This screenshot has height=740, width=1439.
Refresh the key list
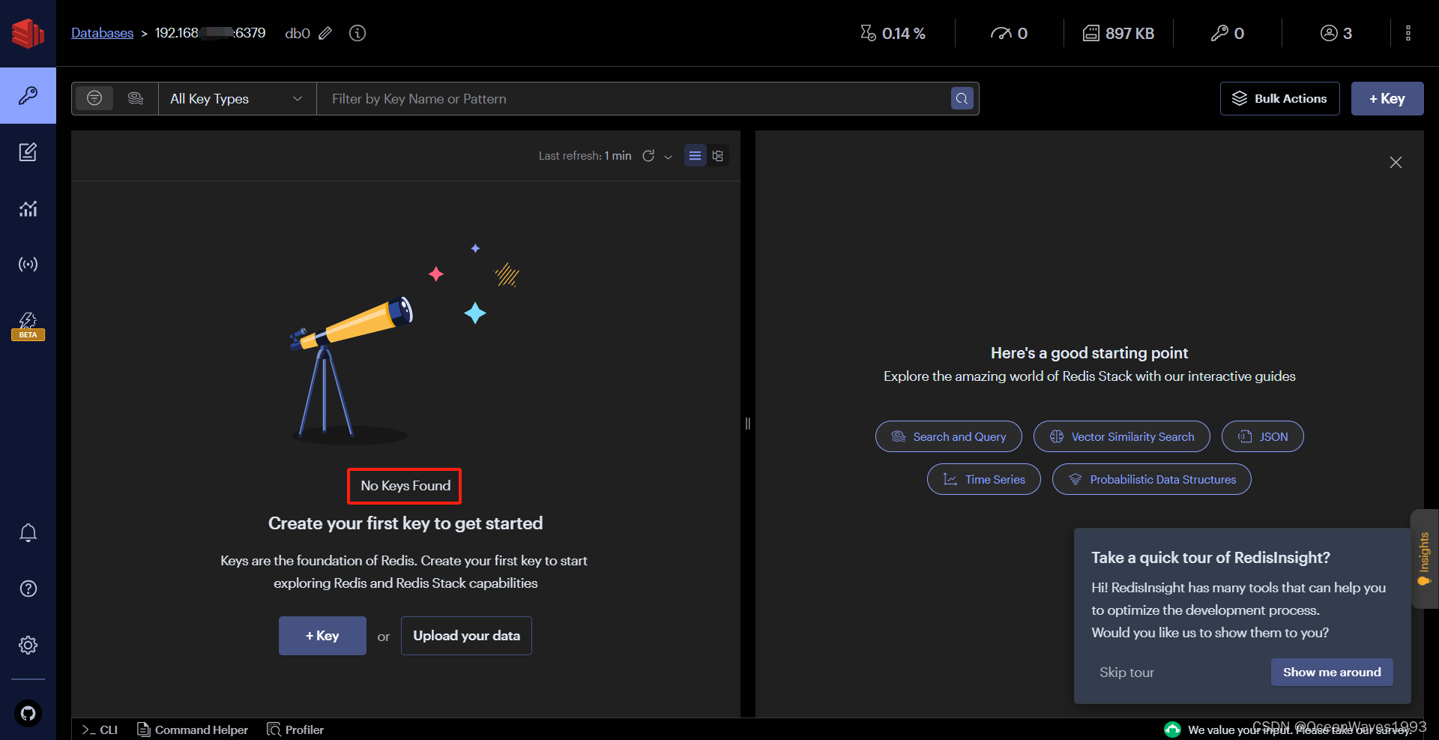coord(648,156)
